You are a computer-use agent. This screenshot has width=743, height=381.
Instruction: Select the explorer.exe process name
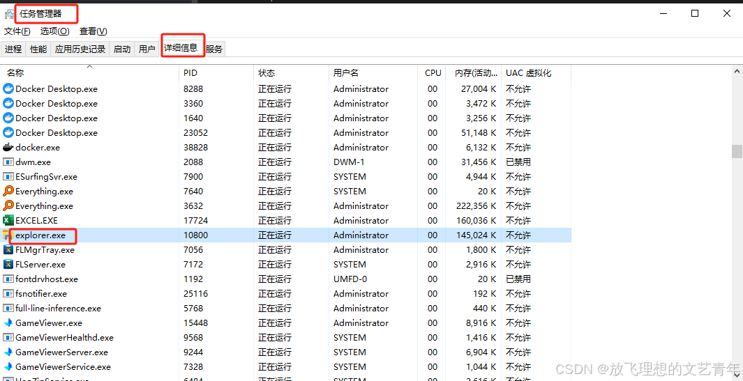40,235
